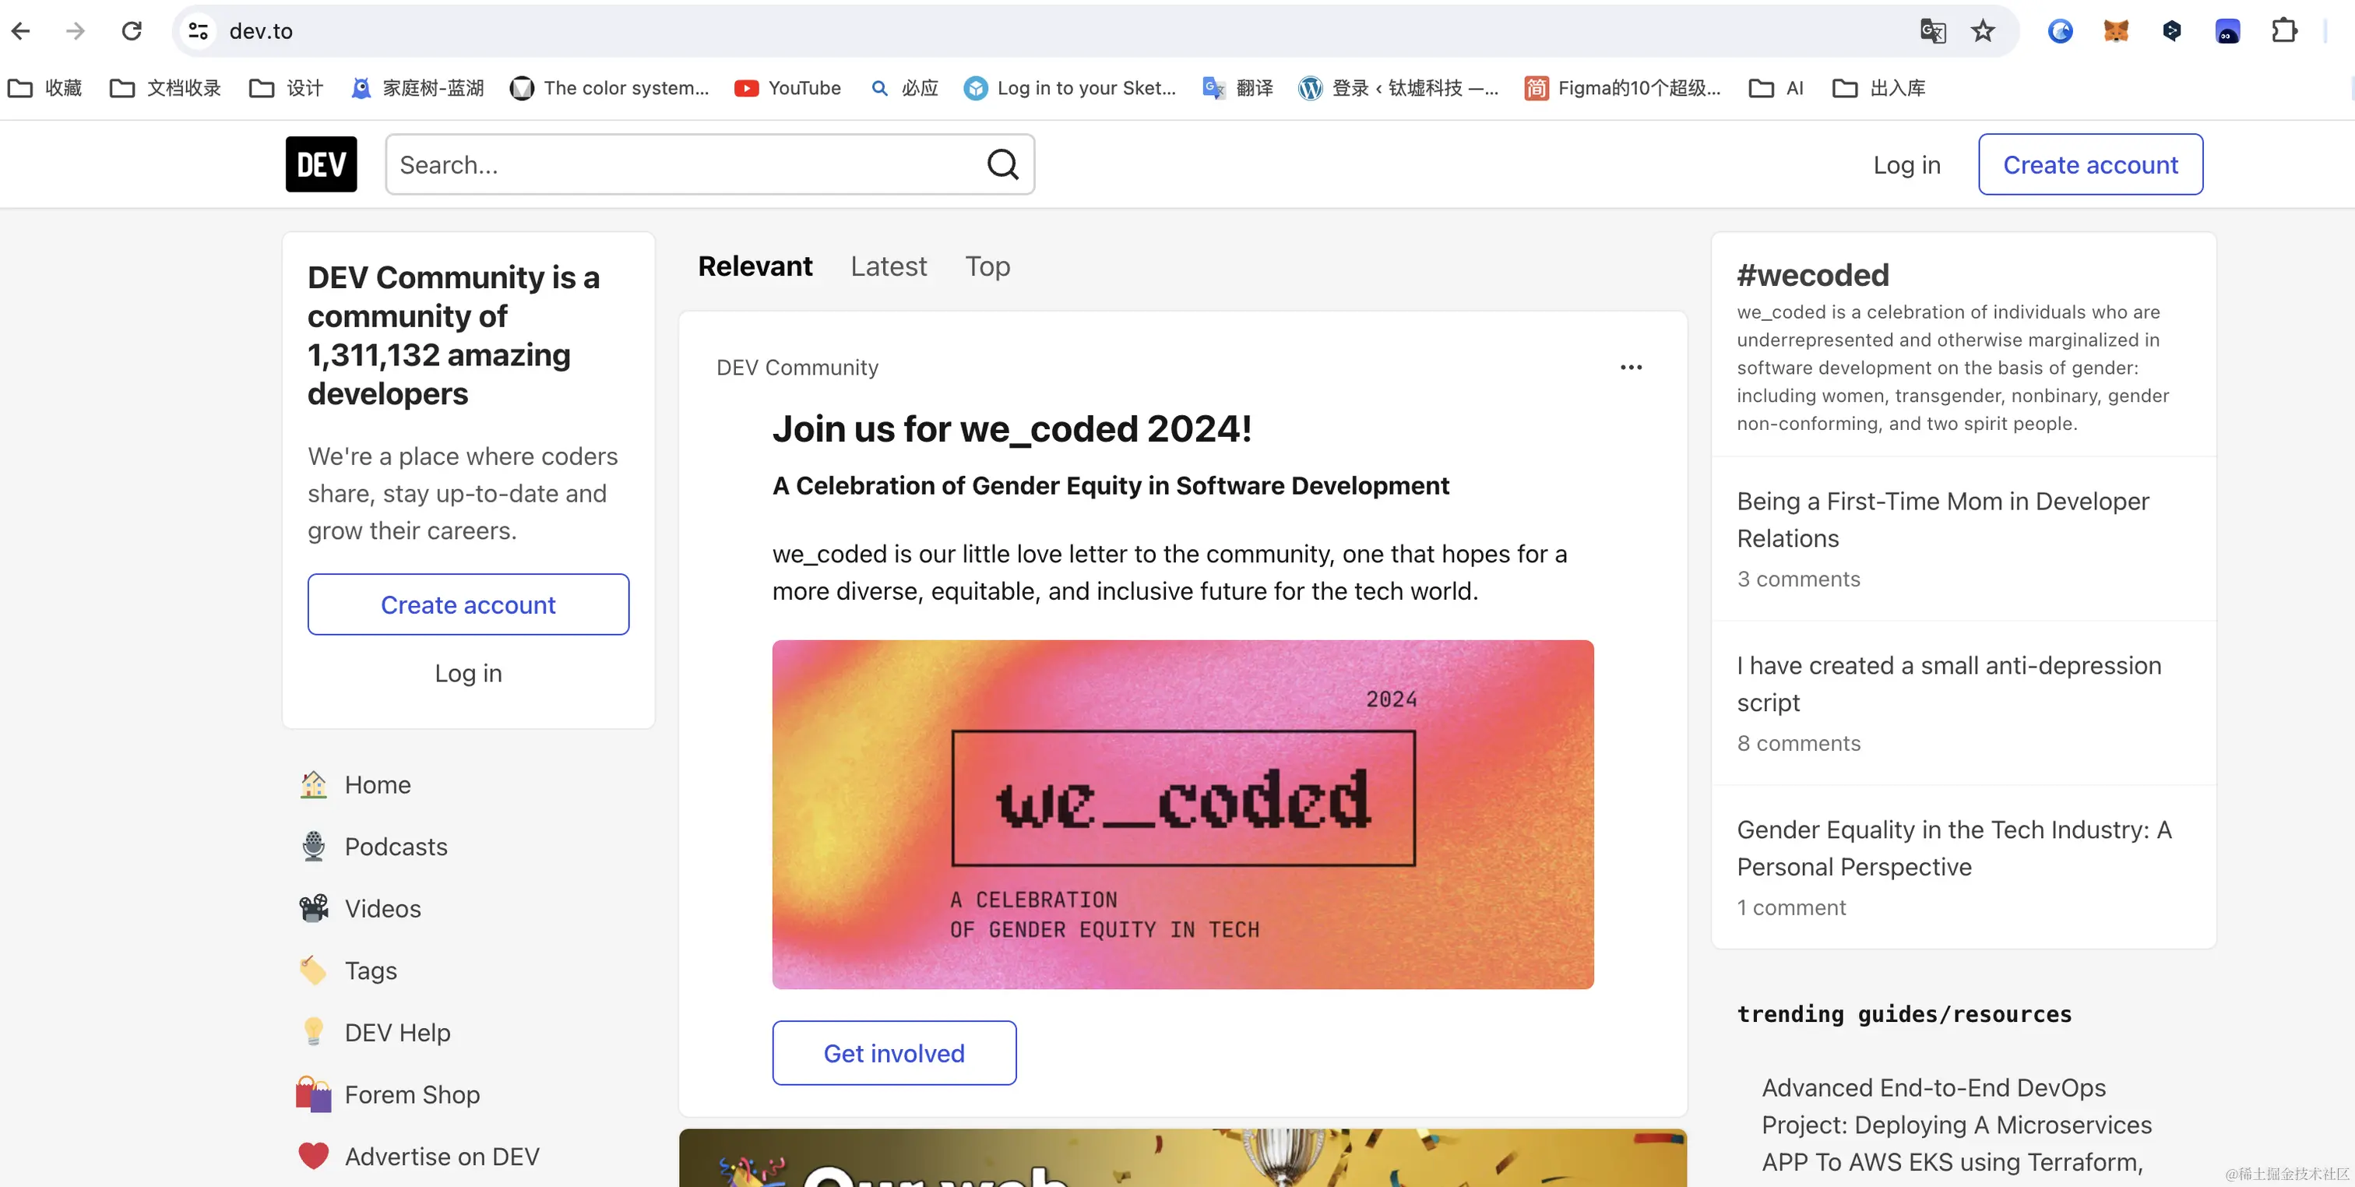
Task: Open the Tags sidebar item
Action: (370, 971)
